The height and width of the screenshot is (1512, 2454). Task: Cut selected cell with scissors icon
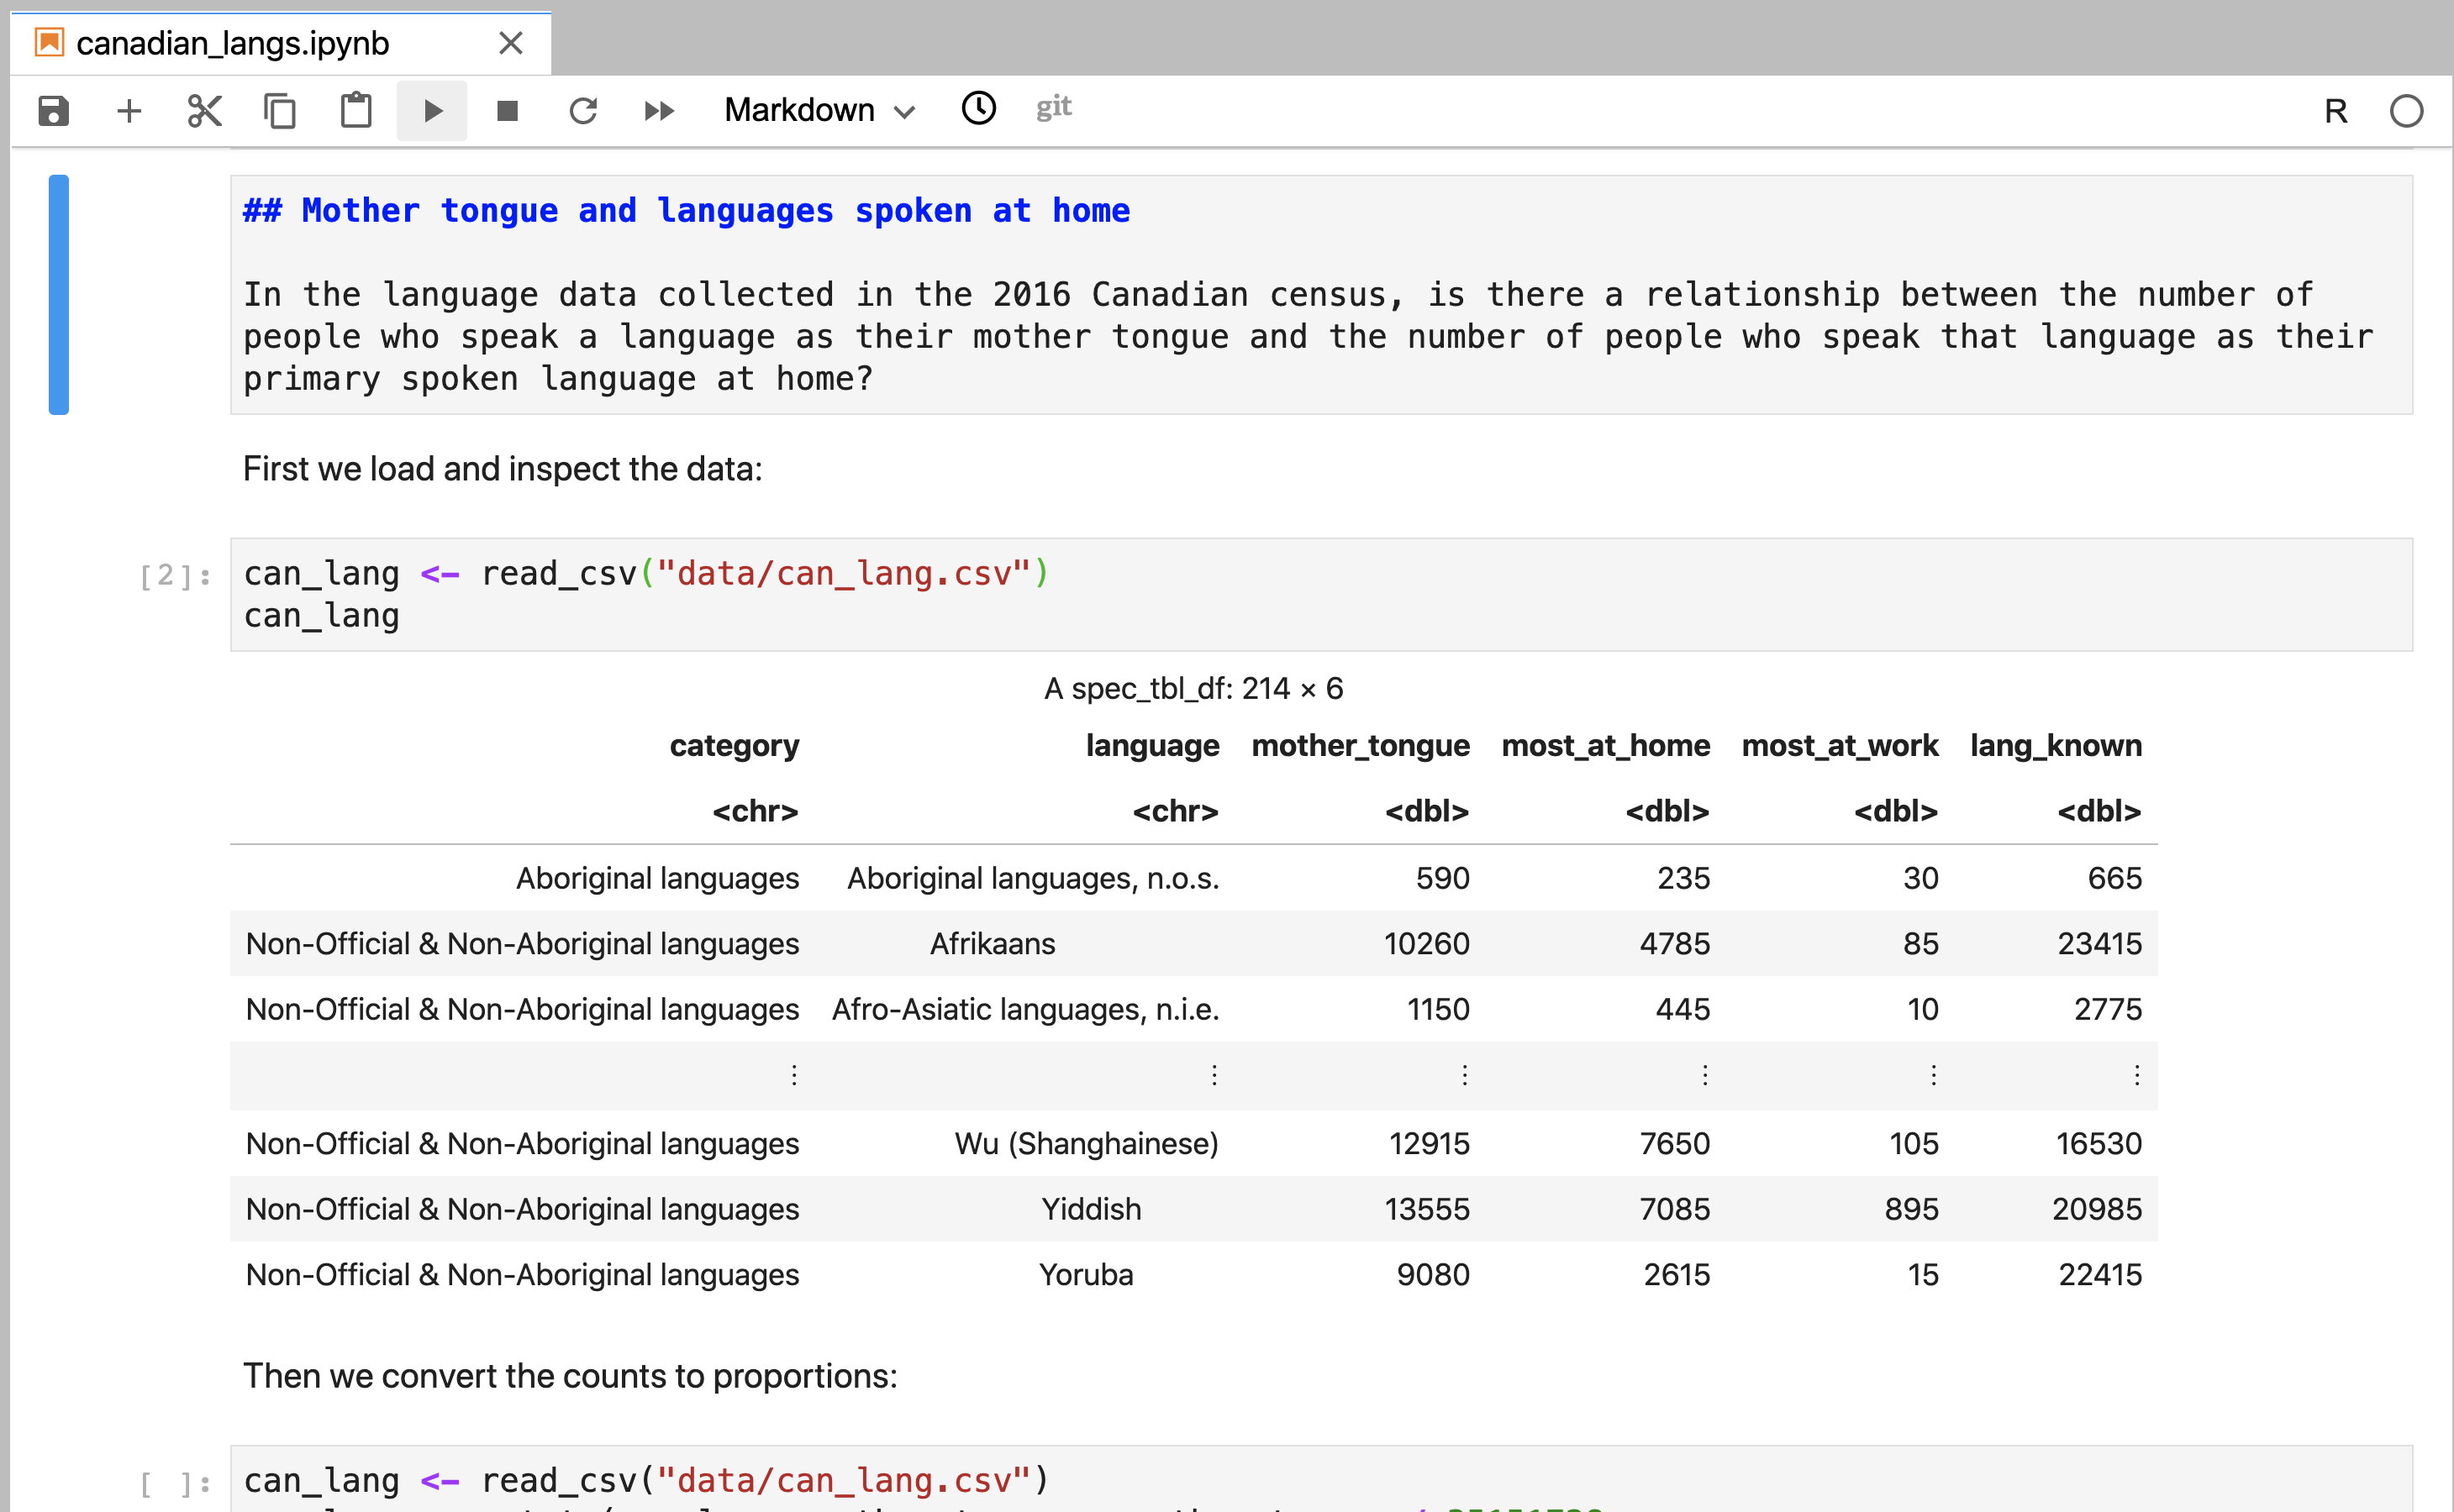pos(204,110)
